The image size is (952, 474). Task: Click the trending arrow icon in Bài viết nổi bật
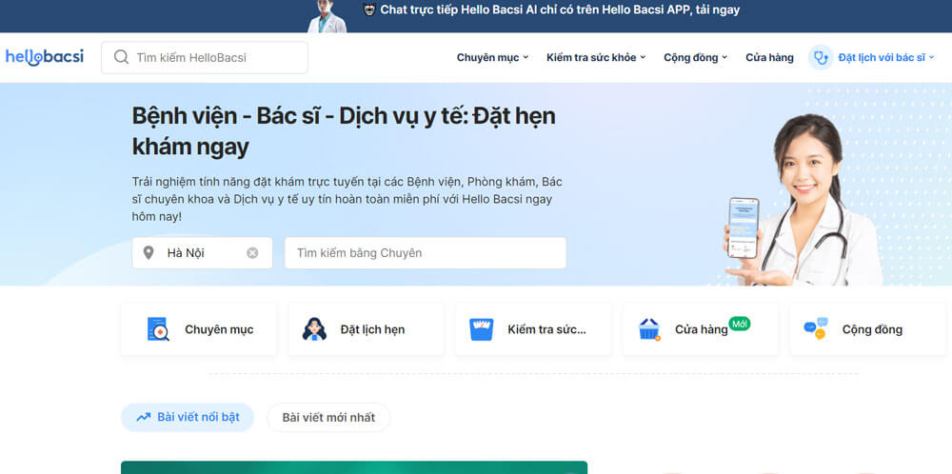click(144, 418)
